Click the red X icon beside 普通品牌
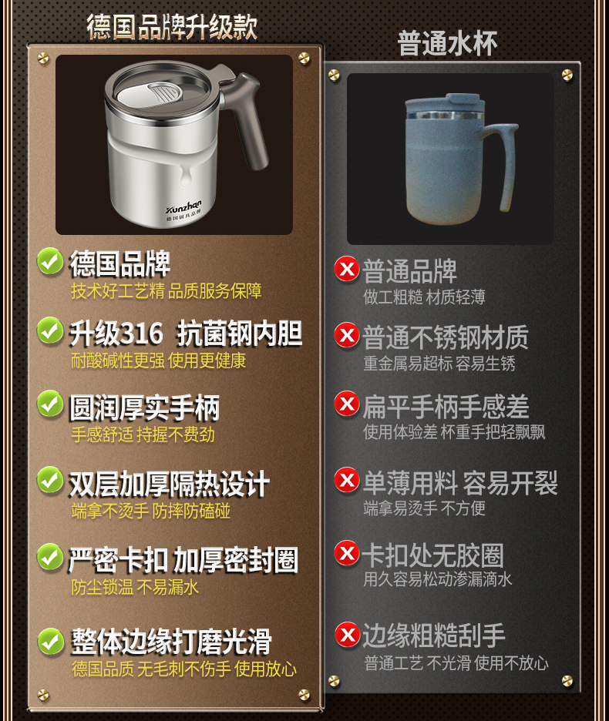 pyautogui.click(x=347, y=269)
